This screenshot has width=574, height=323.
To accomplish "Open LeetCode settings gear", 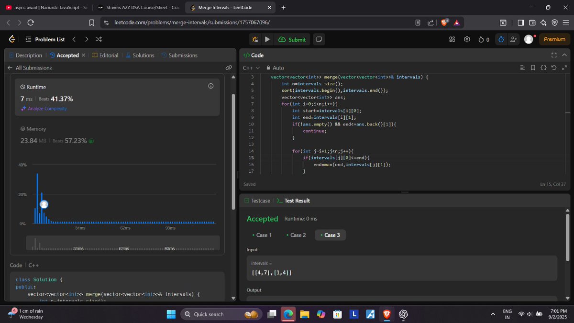I will (x=467, y=39).
